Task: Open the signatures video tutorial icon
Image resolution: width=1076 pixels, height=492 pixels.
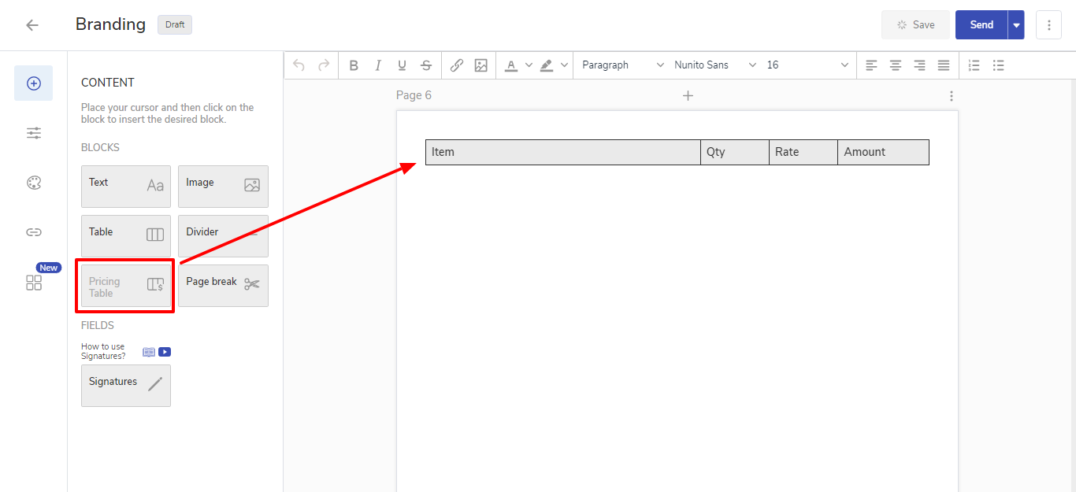Action: tap(165, 352)
